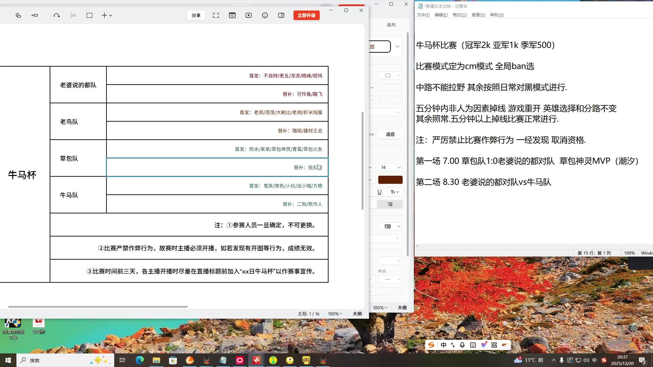
Task: Start presentation pitch mode icon
Action: point(249,15)
